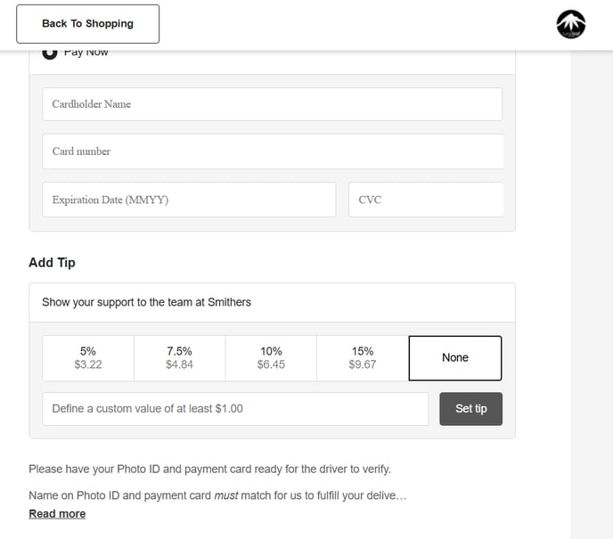
Task: Select the Pay Now radio button
Action: pos(51,53)
